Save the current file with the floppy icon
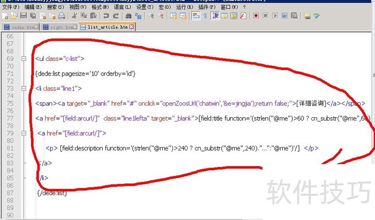The height and width of the screenshot is (220, 375). pos(23,16)
